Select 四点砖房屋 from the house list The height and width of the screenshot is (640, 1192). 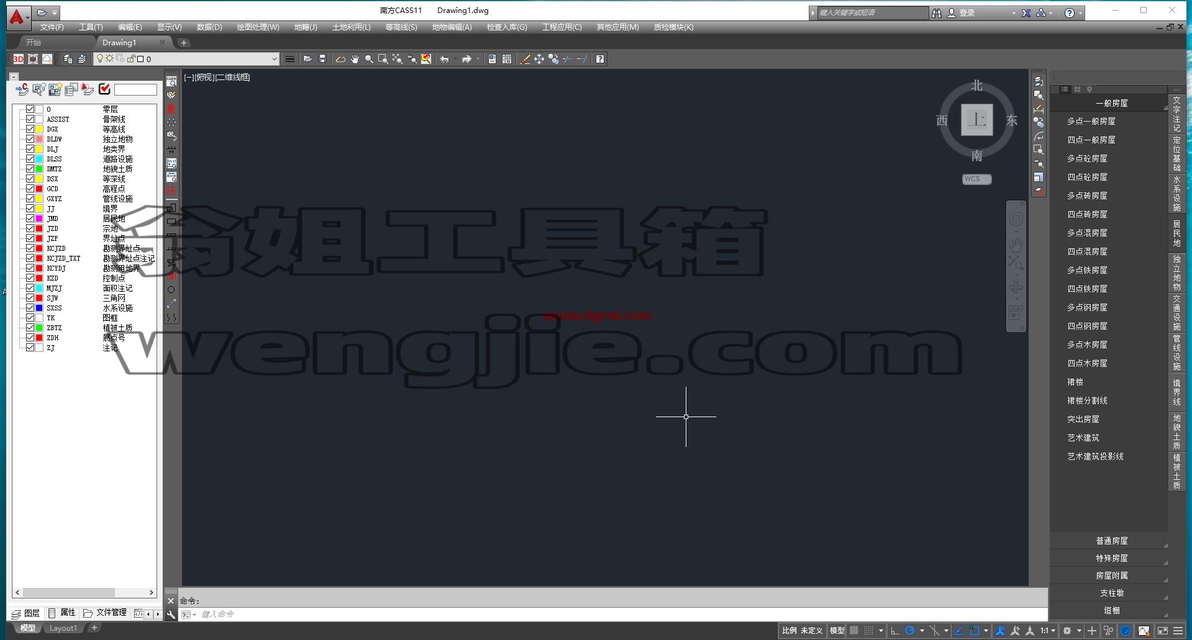coord(1087,214)
